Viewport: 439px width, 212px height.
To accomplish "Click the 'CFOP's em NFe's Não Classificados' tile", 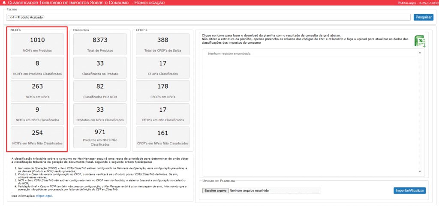I will pos(162,137).
